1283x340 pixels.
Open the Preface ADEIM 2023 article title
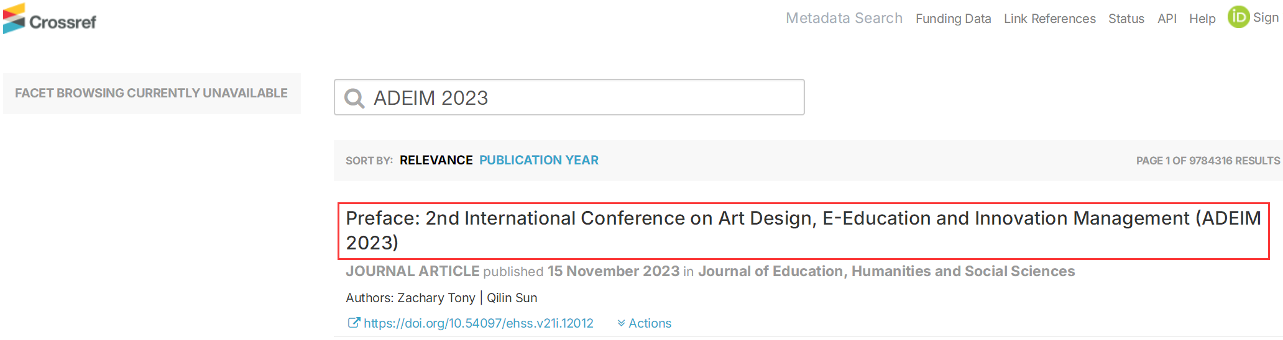click(x=803, y=230)
